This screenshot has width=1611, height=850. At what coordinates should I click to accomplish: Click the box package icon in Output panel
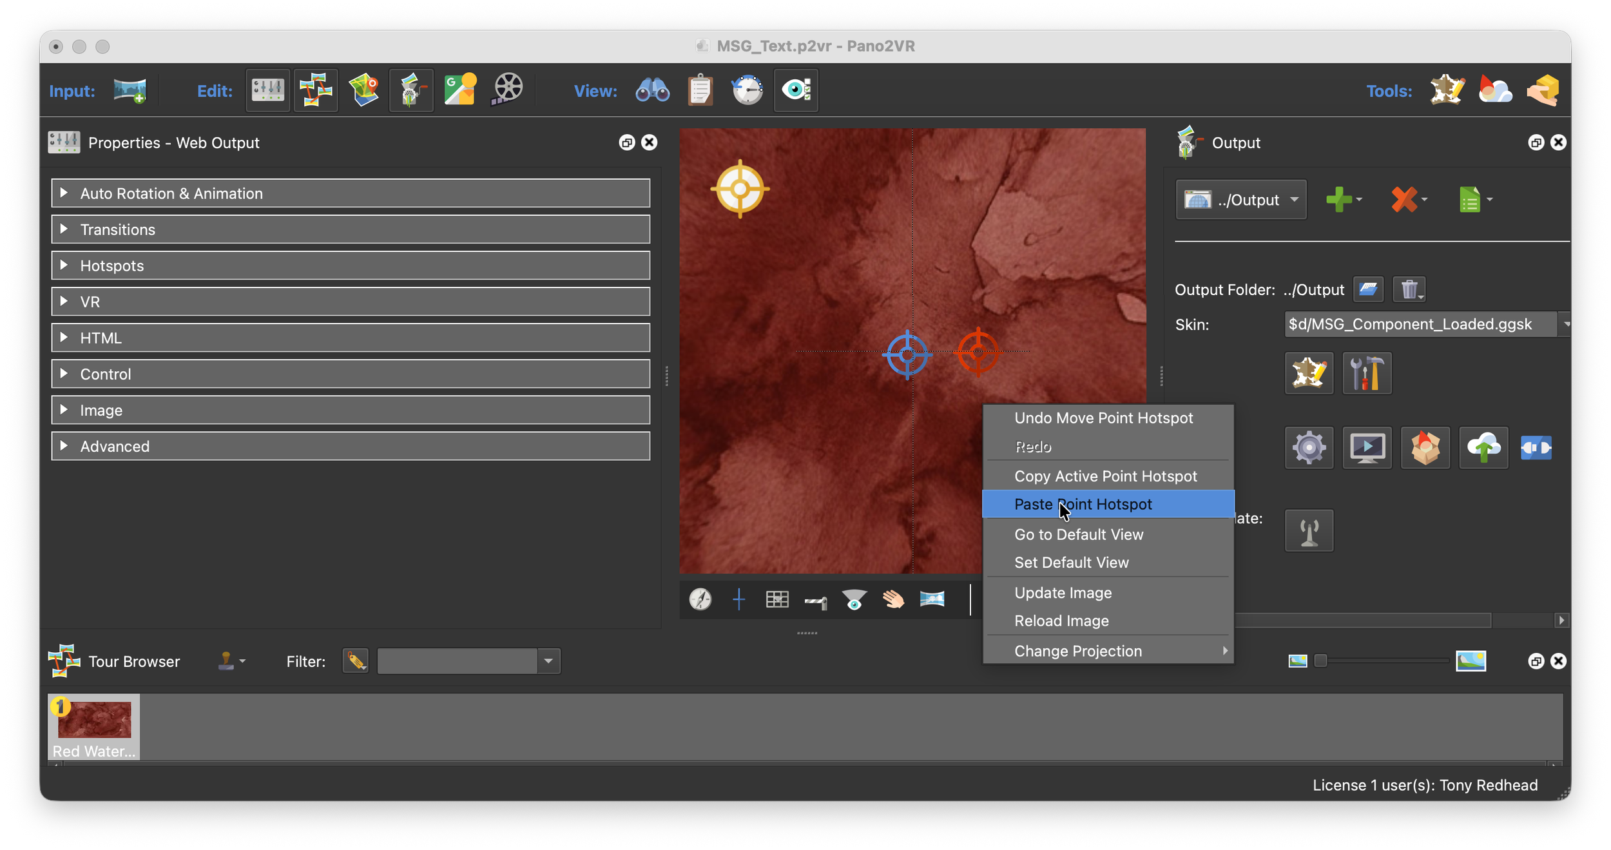tap(1425, 447)
